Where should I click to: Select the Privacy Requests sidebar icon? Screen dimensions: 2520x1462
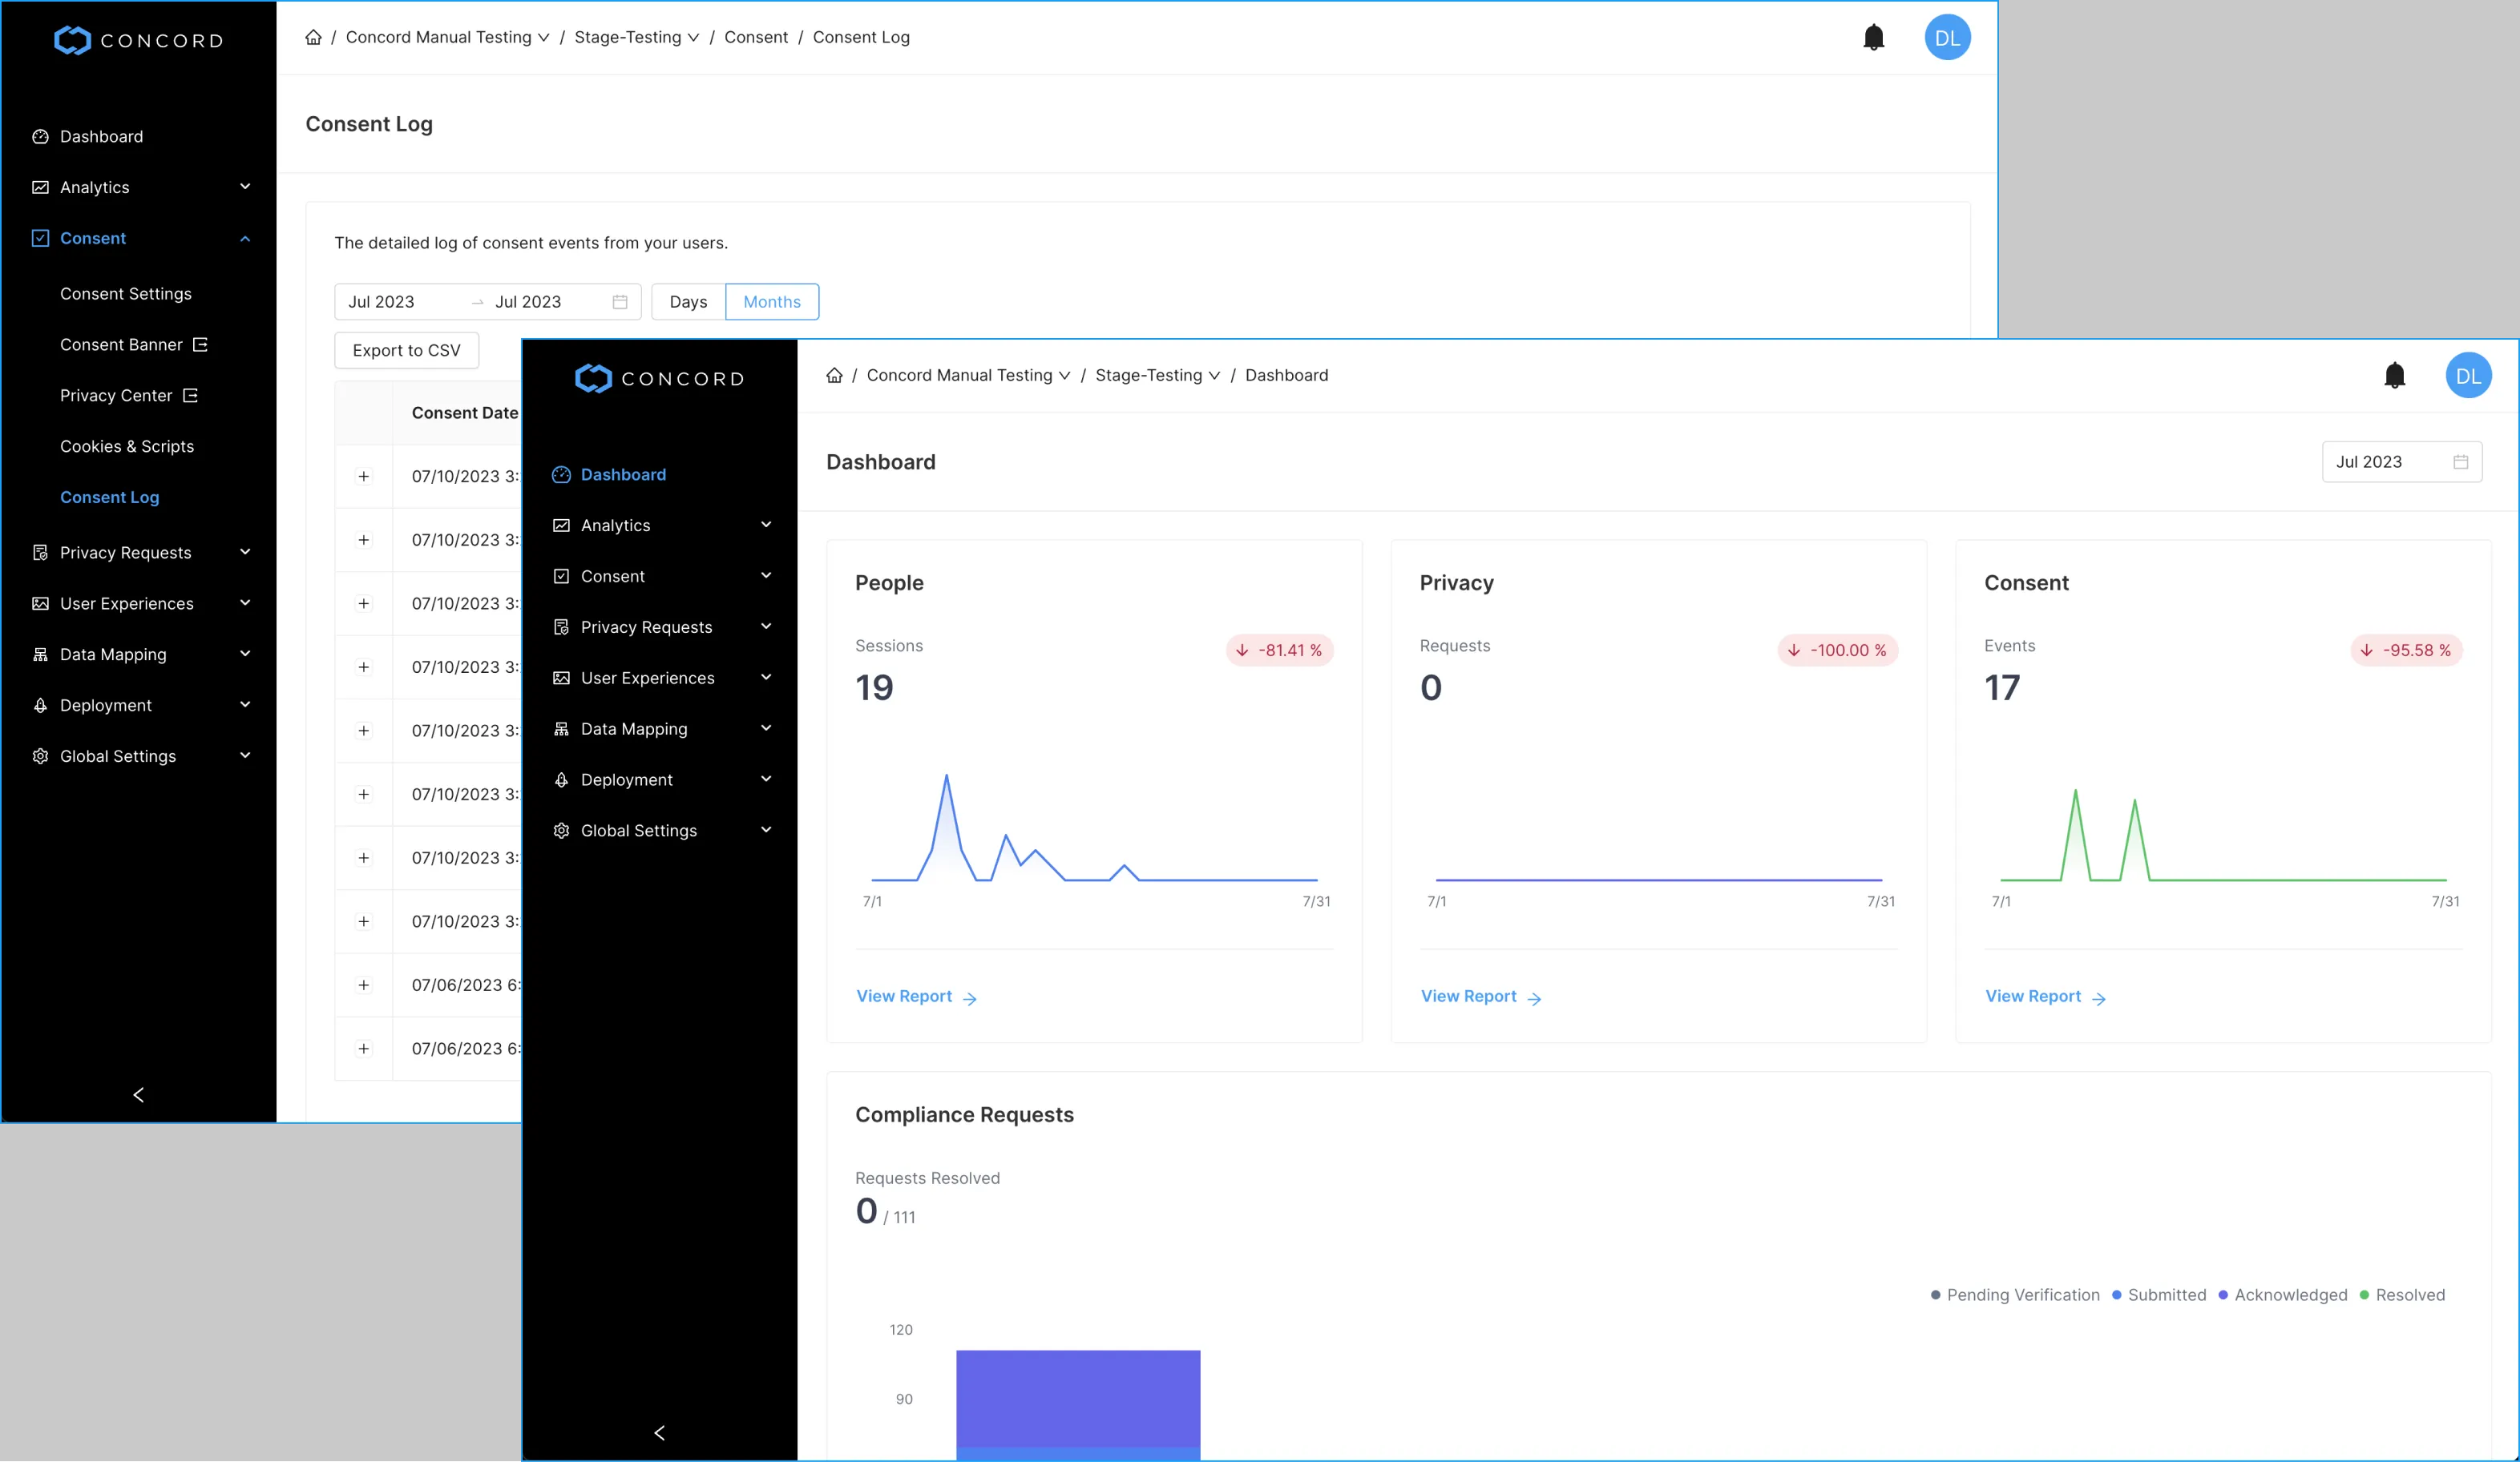point(561,626)
